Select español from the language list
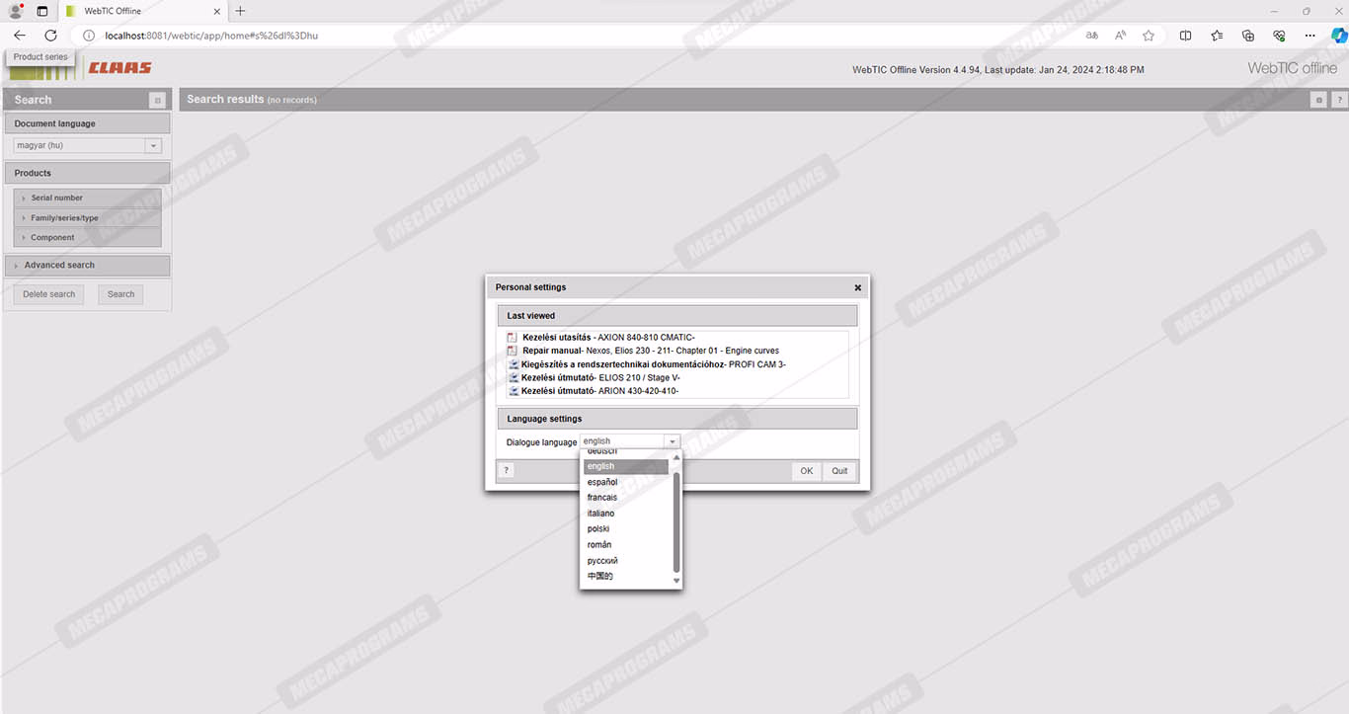This screenshot has height=714, width=1349. [602, 482]
